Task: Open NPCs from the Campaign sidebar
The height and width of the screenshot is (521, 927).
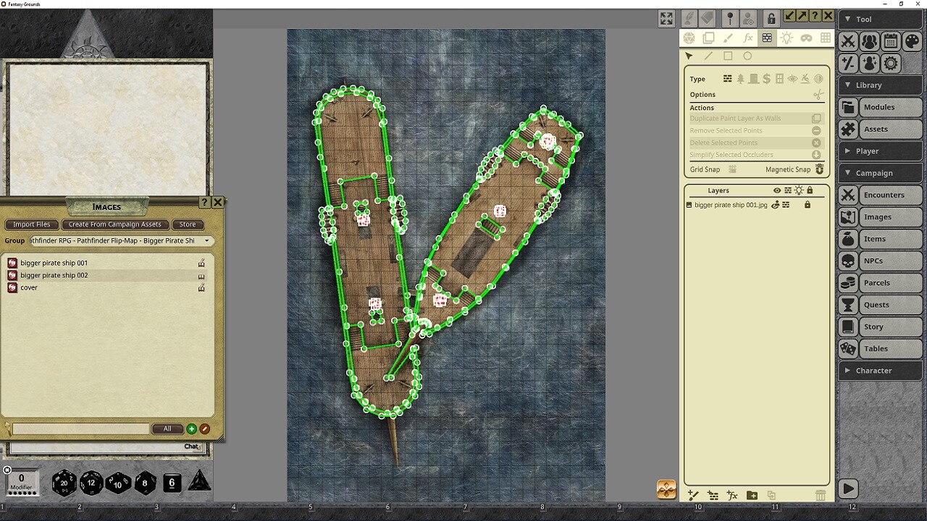Action: [x=880, y=260]
